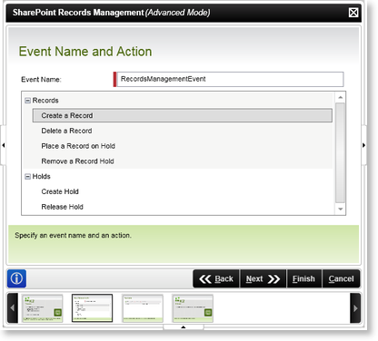Expand the right side panel arrow
This screenshot has width=378, height=341.
click(x=364, y=145)
